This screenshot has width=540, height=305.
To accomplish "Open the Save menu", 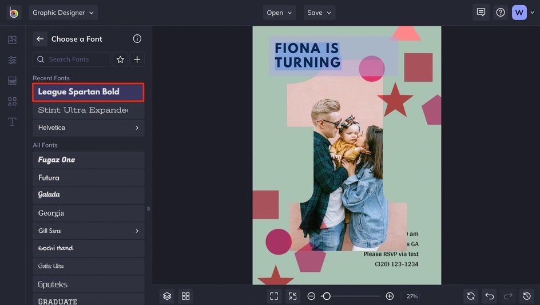I will point(319,13).
